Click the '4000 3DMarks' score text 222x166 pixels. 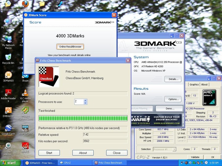click(x=70, y=36)
